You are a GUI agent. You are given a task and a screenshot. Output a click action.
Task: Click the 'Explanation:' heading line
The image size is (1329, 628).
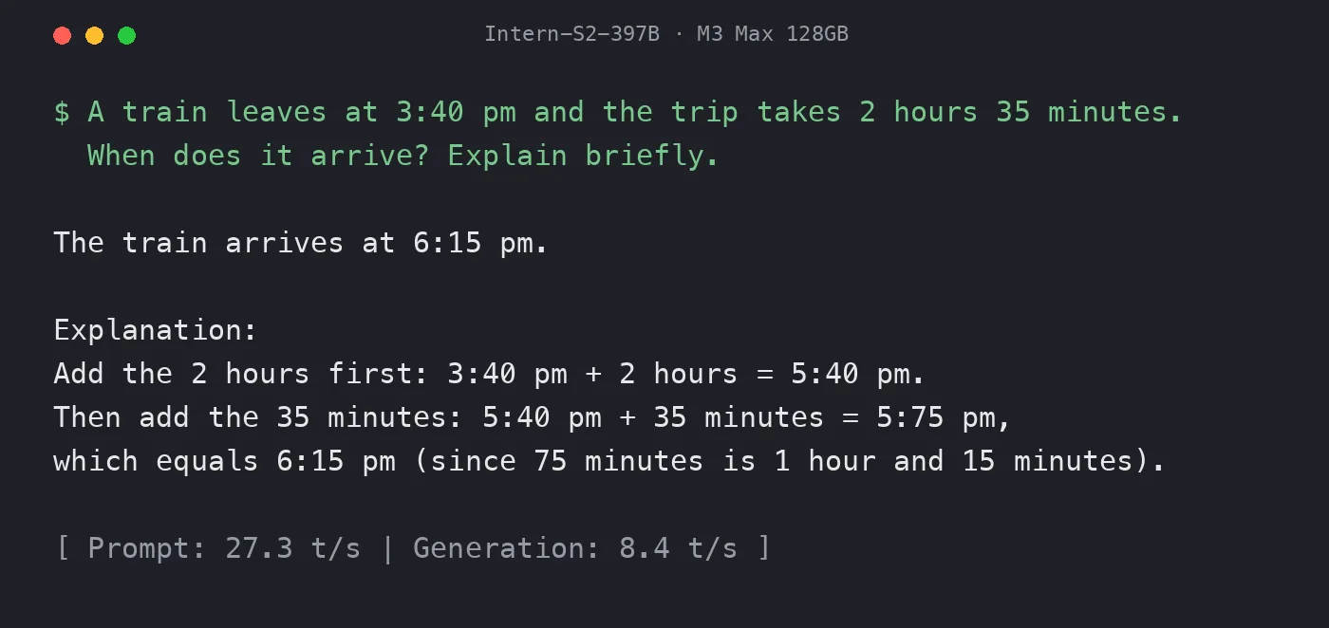pyautogui.click(x=156, y=330)
